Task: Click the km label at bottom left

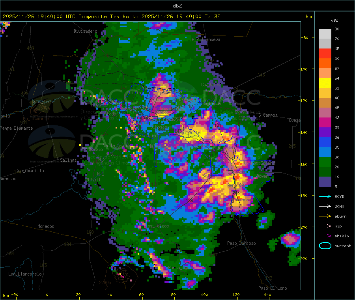Action: click(6, 296)
